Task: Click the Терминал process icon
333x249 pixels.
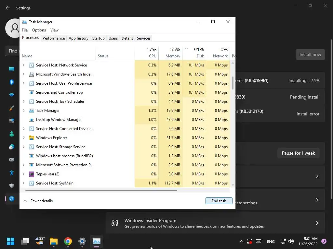Action: 32,174
